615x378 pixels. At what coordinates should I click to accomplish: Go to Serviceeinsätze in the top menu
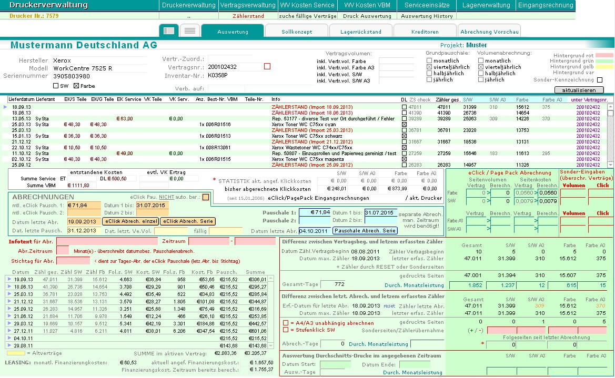click(427, 5)
